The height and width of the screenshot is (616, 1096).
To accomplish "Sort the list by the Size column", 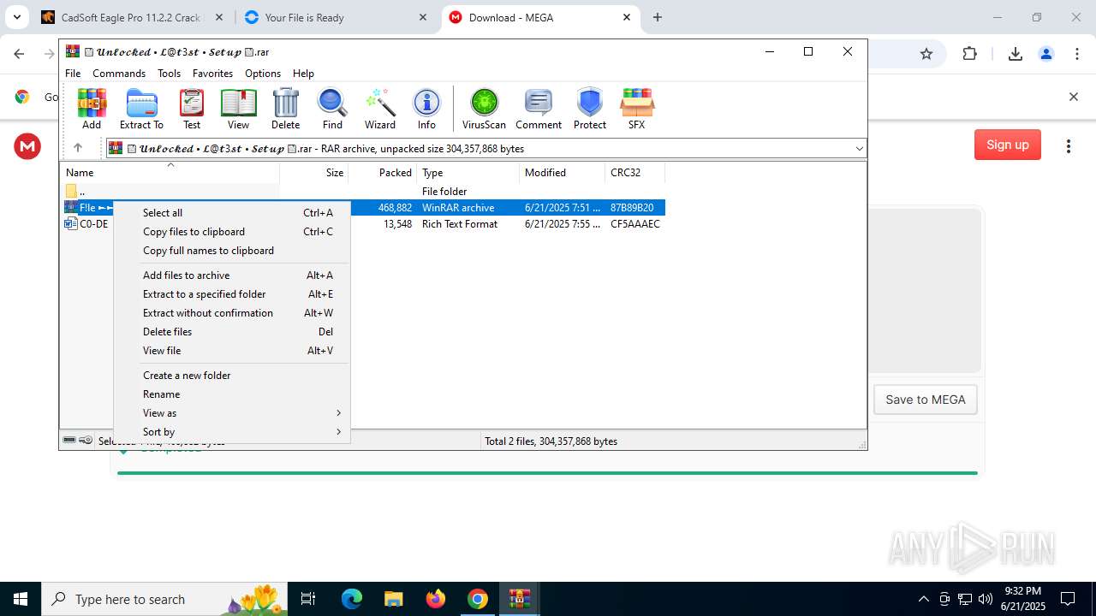I will (x=313, y=173).
